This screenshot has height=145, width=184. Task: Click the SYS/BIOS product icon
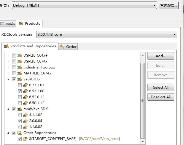20,79
